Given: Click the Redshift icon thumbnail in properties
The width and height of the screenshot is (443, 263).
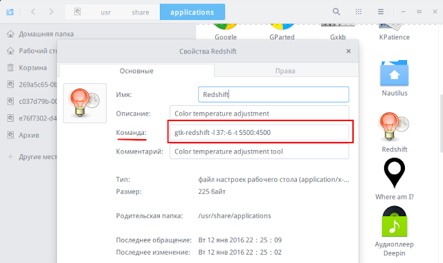Looking at the screenshot, I should click(84, 103).
